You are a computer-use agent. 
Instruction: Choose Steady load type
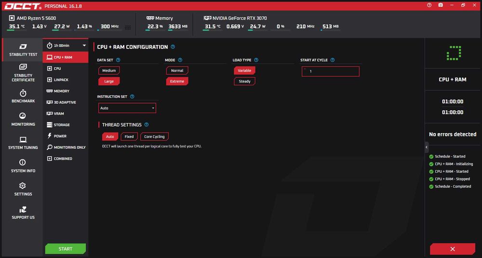[244, 81]
